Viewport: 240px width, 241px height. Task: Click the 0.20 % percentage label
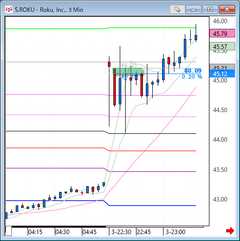tap(192, 77)
